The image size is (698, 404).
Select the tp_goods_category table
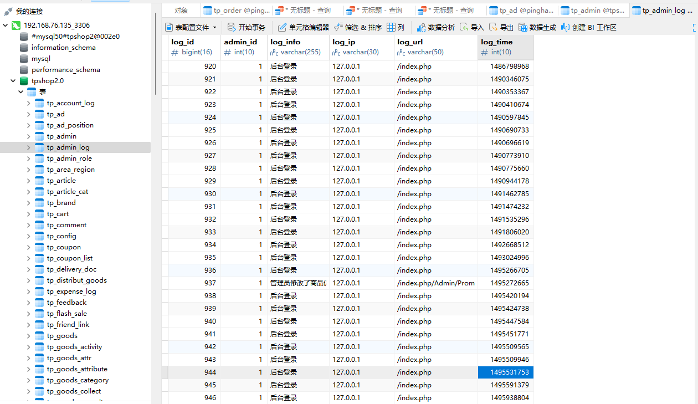(x=78, y=380)
